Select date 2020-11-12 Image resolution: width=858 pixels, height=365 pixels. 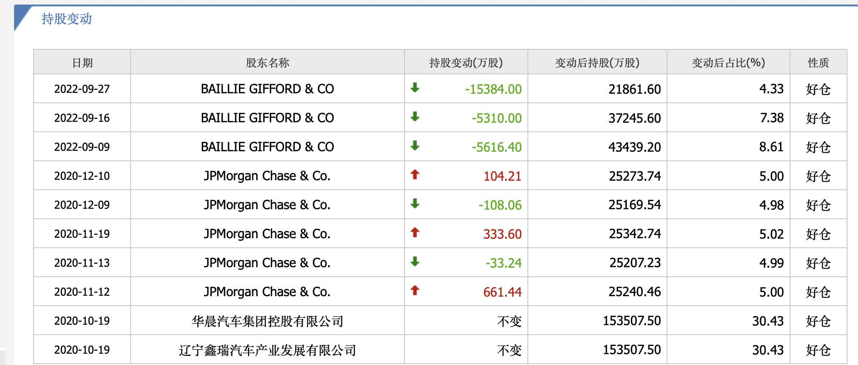(x=82, y=292)
